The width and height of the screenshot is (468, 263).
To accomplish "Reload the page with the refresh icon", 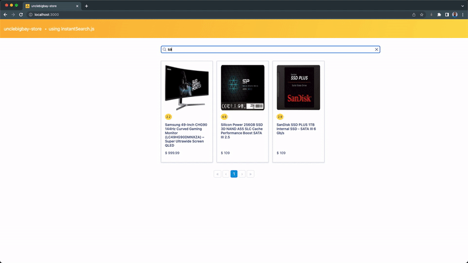I will (21, 15).
